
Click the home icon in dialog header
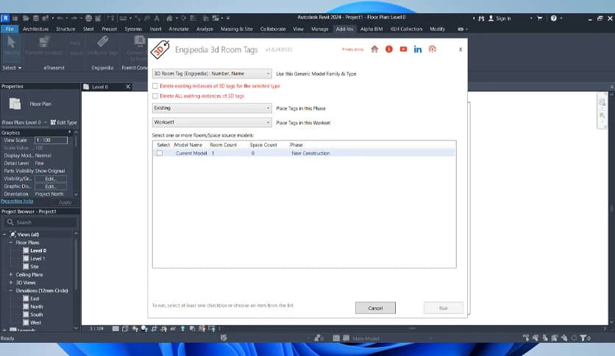(x=374, y=49)
